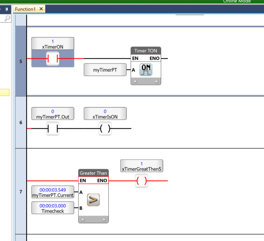Expand Greater Than block's right bottom arrow
The width and height of the screenshot is (264, 241).
(104, 219)
